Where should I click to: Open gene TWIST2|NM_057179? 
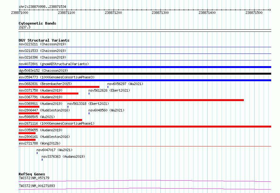tap(34, 178)
